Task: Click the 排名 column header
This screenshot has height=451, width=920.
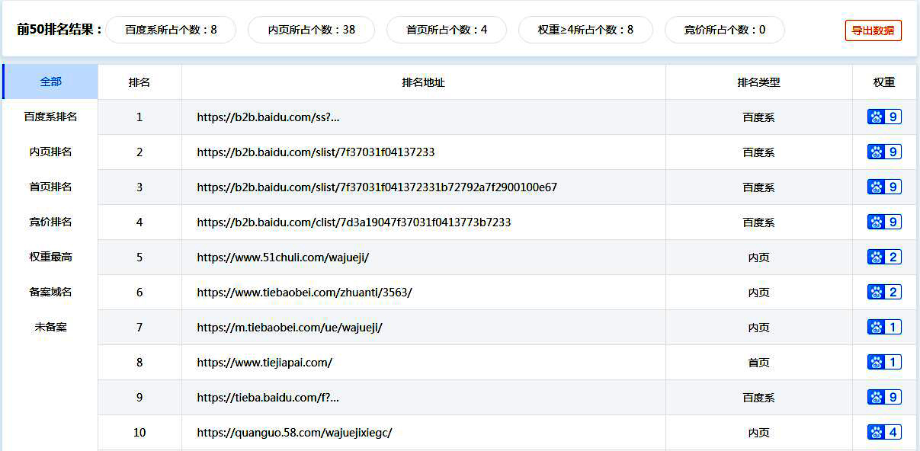Action: pyautogui.click(x=139, y=82)
